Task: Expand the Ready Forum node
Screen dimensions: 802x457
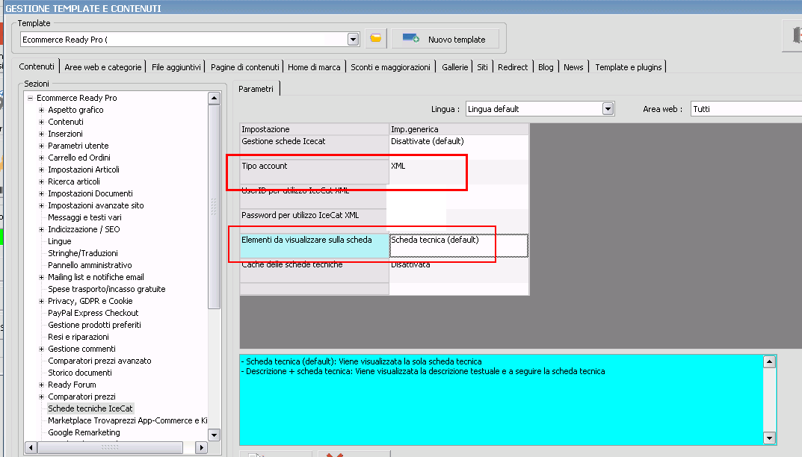Action: (41, 385)
